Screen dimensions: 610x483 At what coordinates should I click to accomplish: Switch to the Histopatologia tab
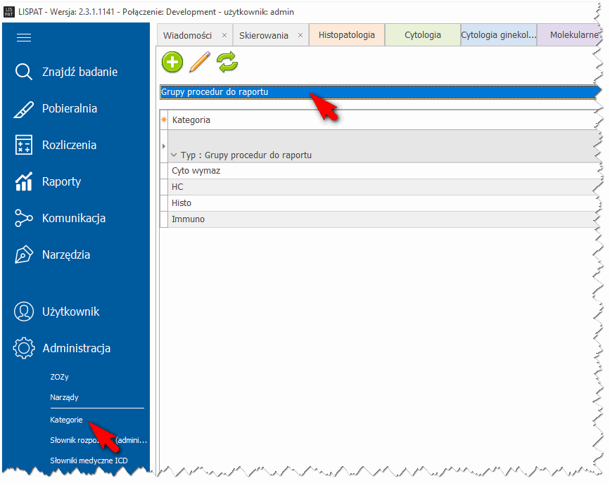(346, 35)
